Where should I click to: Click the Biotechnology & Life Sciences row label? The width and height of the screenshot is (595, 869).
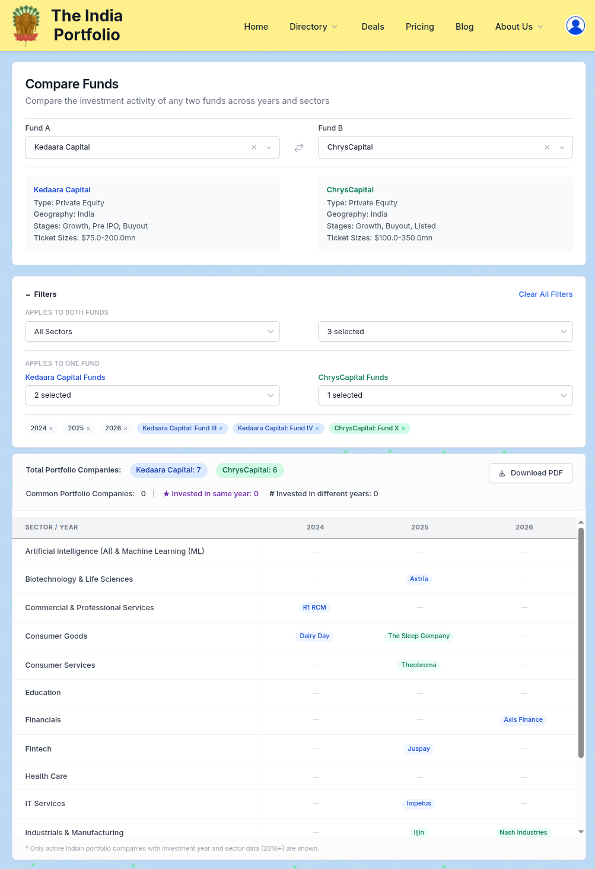[x=79, y=579]
